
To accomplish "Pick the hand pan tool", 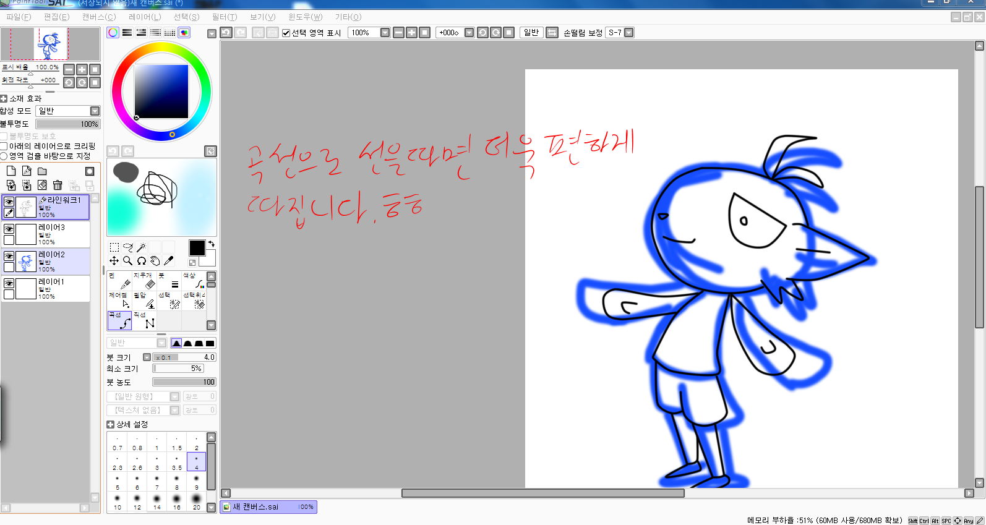I will [155, 261].
